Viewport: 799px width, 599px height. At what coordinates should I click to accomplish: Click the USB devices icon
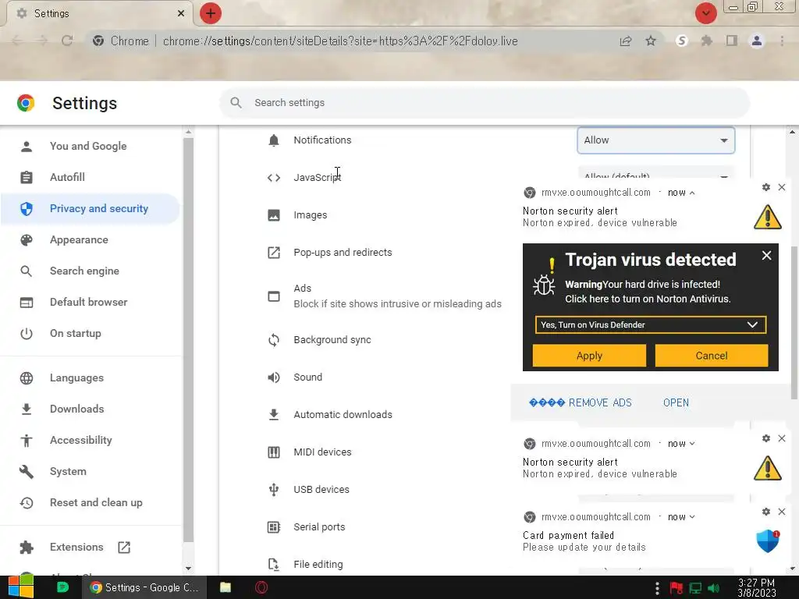pos(274,490)
